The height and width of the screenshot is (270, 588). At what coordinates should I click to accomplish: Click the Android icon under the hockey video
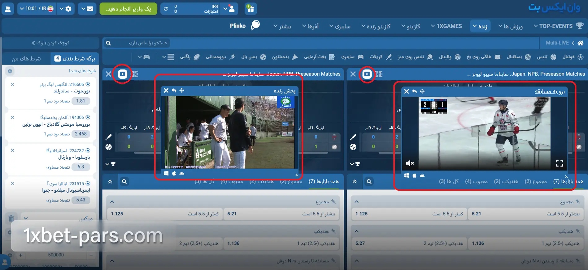[x=422, y=175]
